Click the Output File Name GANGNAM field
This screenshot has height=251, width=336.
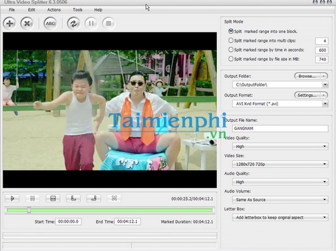point(280,128)
